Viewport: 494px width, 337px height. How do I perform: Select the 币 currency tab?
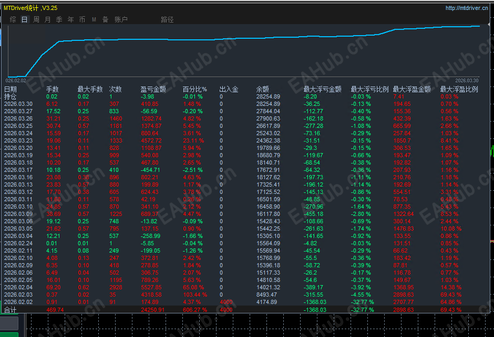pos(82,19)
